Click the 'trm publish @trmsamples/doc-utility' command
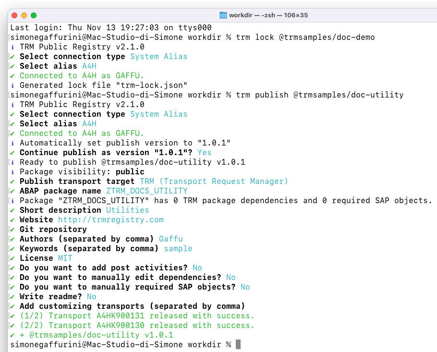This screenshot has height=352, width=437. pos(320,95)
